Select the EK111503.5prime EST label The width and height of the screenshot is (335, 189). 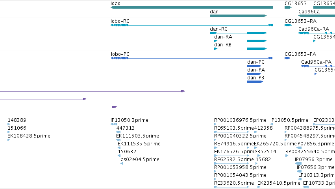(x=137, y=136)
